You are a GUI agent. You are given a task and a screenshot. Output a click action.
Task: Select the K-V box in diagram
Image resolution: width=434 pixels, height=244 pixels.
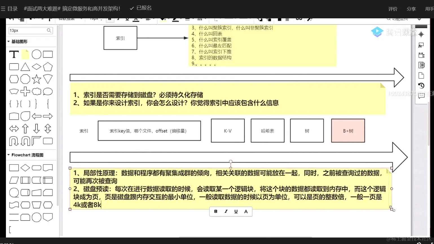coord(228,131)
